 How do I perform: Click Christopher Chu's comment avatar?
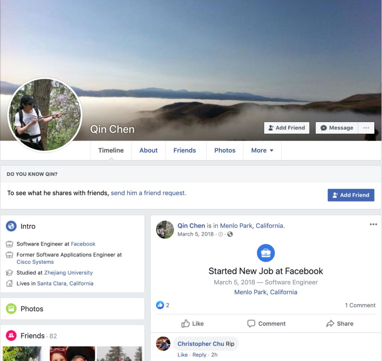[x=163, y=344]
